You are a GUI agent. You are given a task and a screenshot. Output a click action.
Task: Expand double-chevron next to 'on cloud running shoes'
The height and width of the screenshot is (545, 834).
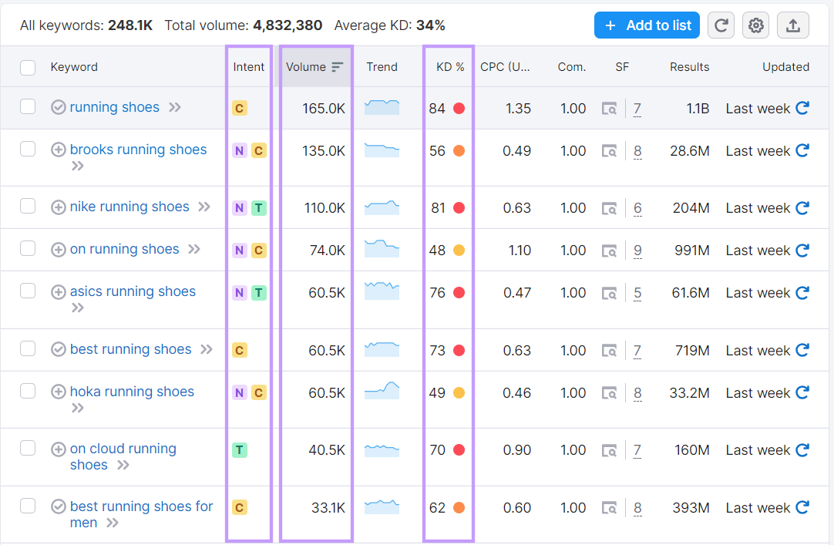[x=123, y=466]
